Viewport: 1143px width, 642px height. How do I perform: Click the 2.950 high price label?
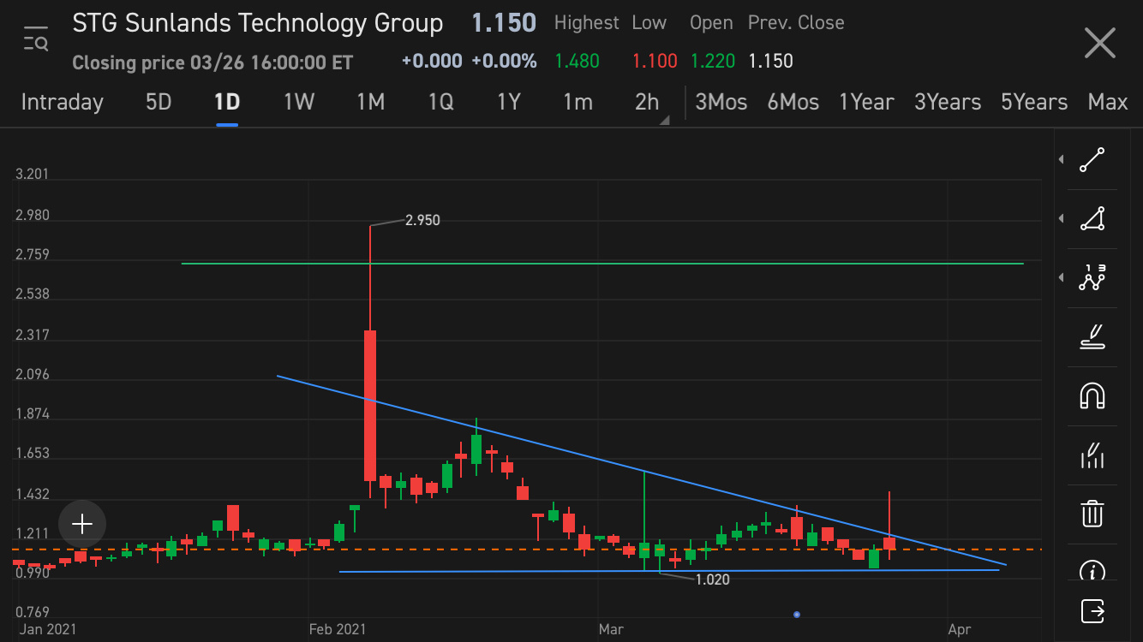422,220
